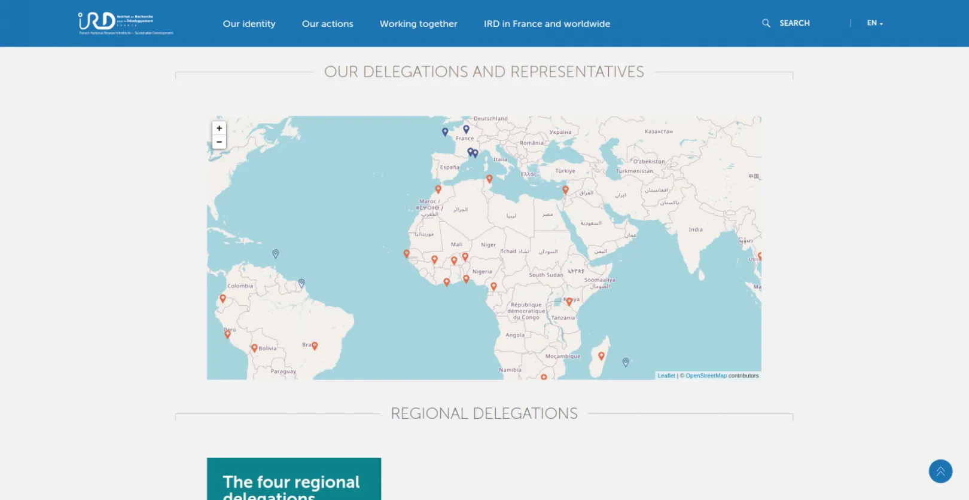Zoom out on the delegations map
This screenshot has height=500, width=969.
tap(220, 142)
